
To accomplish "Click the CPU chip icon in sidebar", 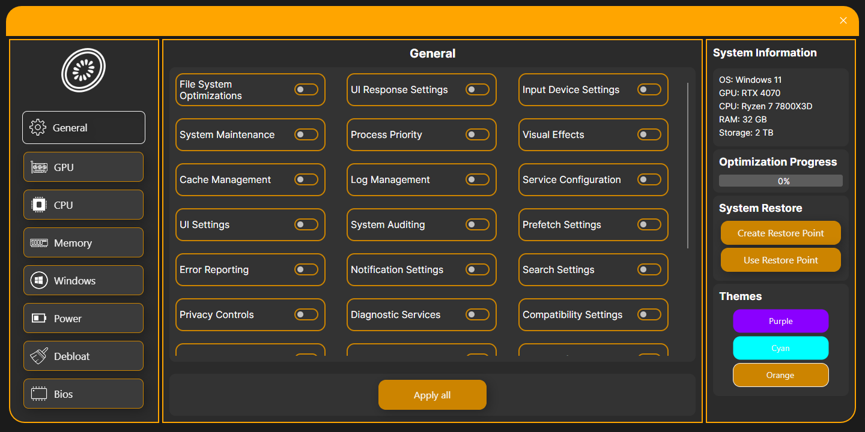I will (39, 205).
